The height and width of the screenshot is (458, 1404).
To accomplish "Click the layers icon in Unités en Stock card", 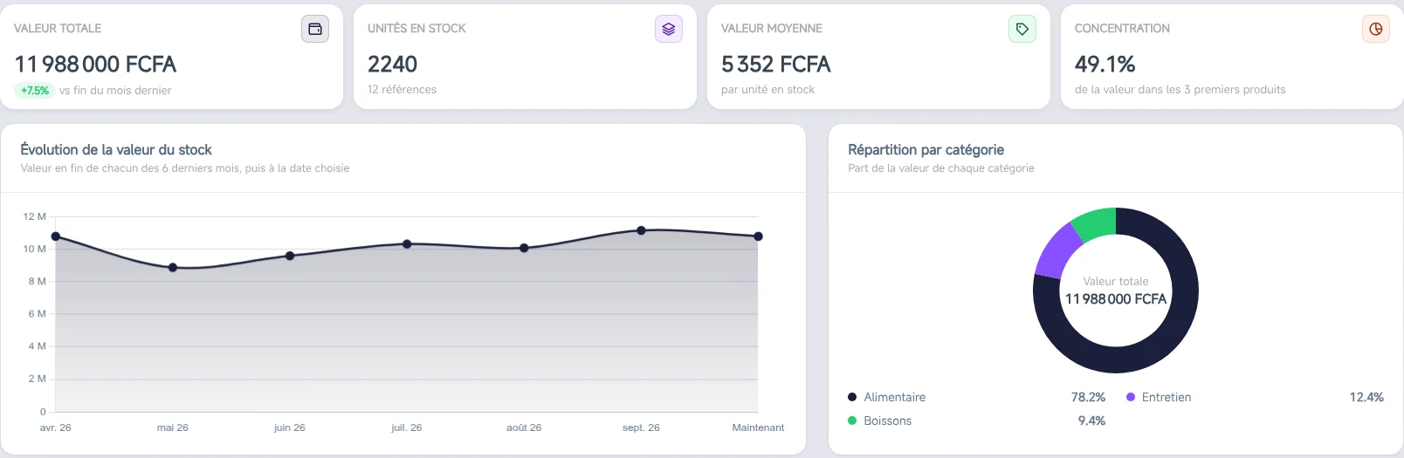I will tap(669, 29).
